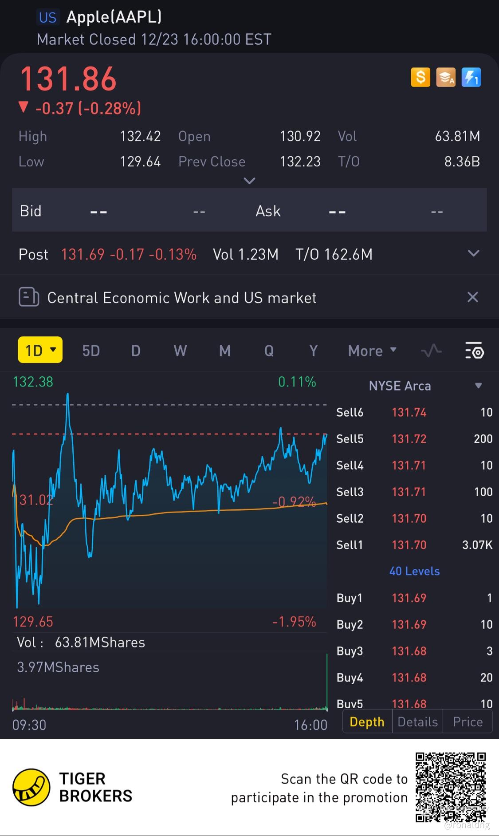499x836 pixels.
Task: Tap the blue lightning bolt icon
Action: coord(471,78)
